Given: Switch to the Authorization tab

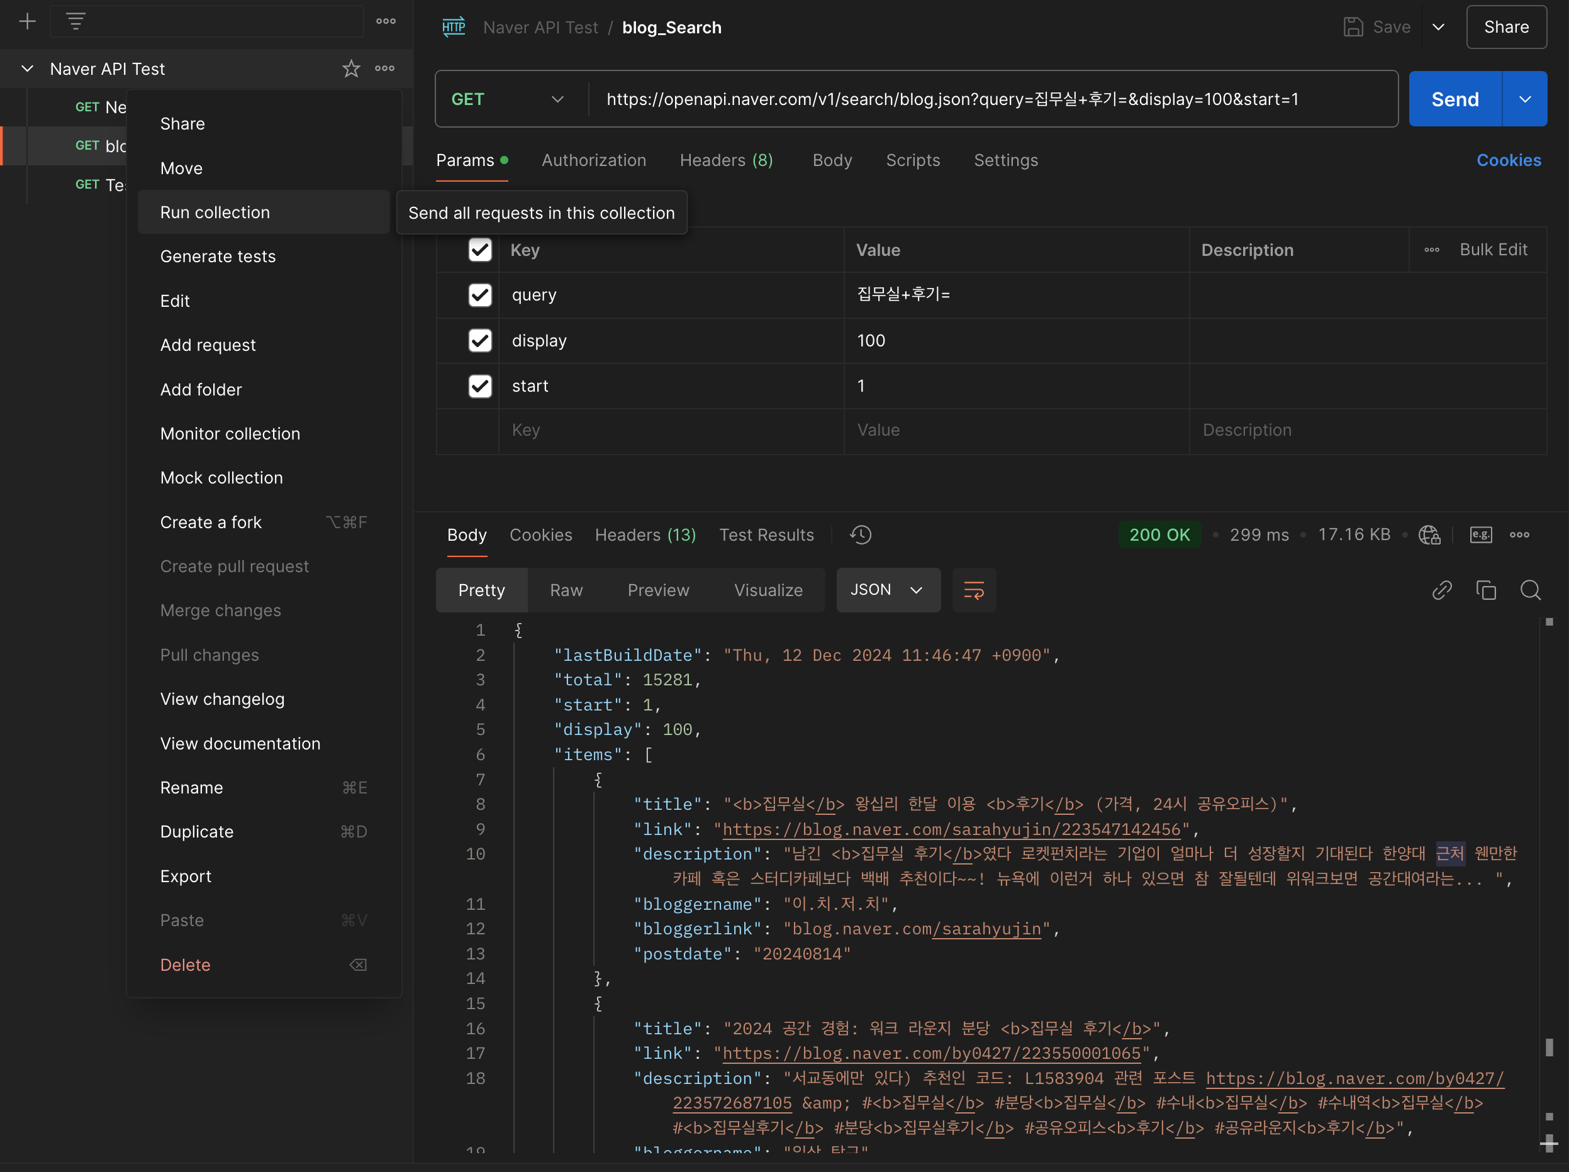Looking at the screenshot, I should [x=594, y=160].
